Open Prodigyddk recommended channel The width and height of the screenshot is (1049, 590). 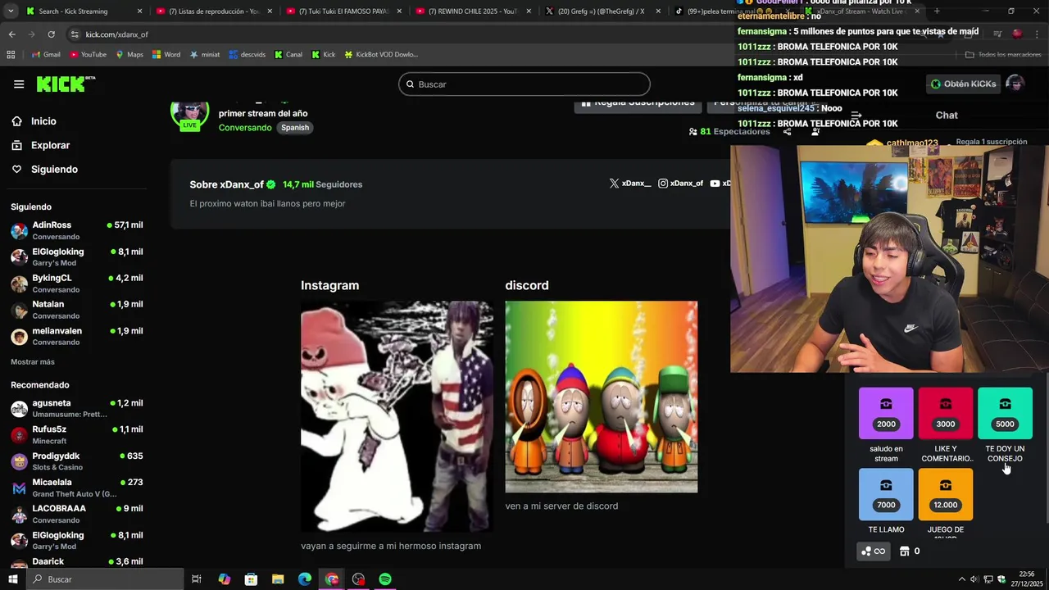(77, 461)
